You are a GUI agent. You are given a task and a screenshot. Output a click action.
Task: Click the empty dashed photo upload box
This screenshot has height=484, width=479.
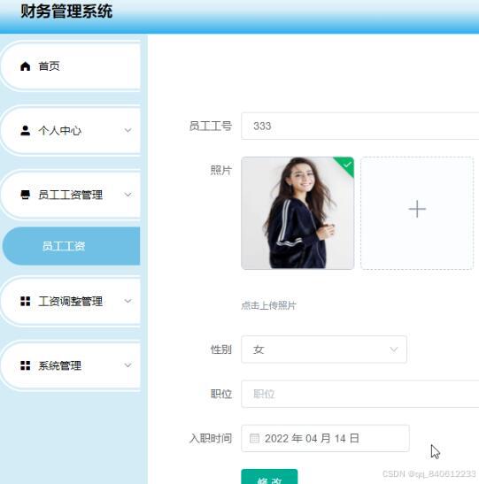[x=417, y=213]
